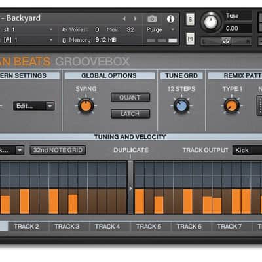Mute the instrument with M button
Viewport: 262px width, 262px height.
190,39
